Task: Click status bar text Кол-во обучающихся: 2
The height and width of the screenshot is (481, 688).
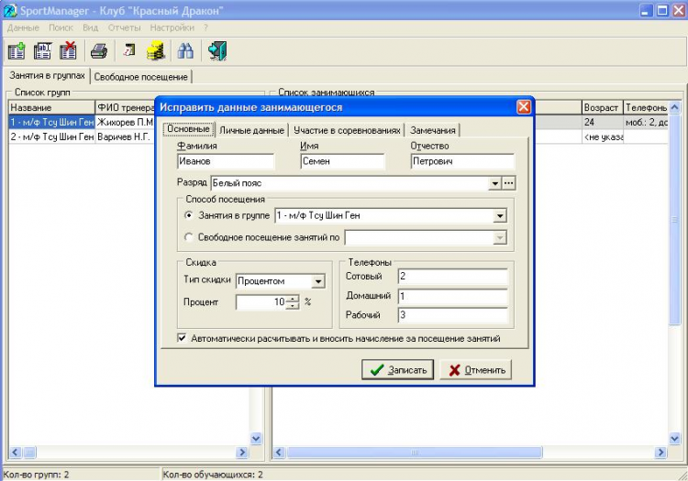Action: point(213,475)
